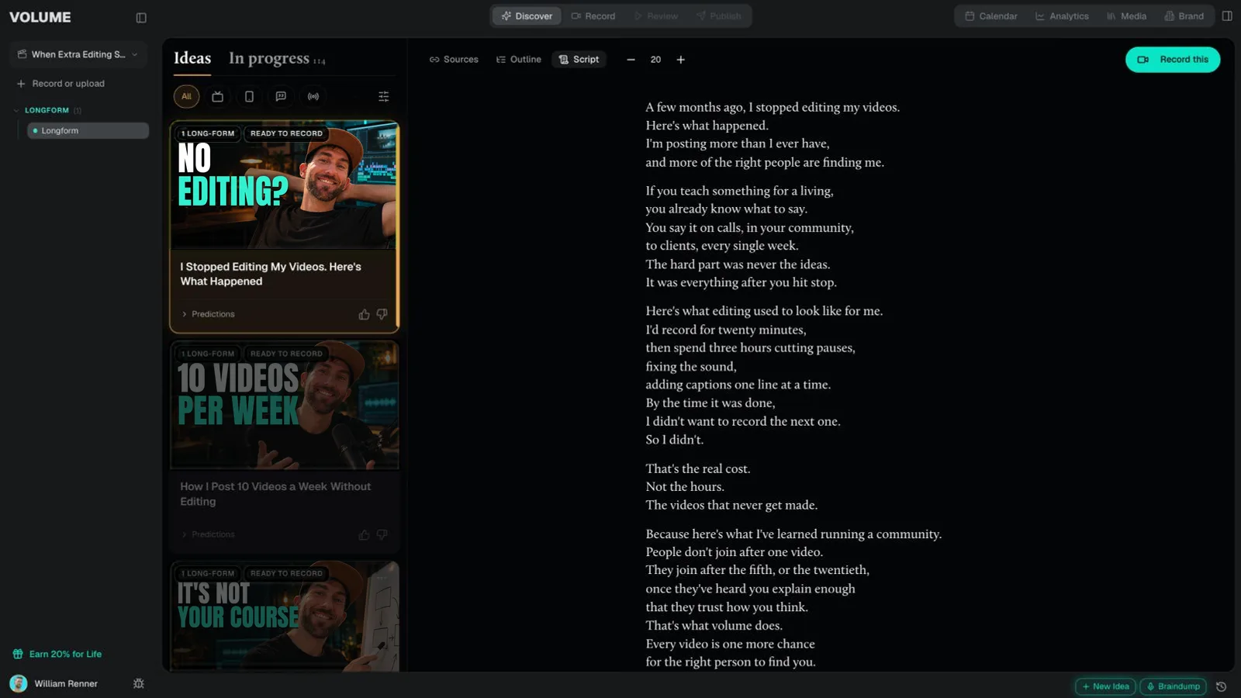1241x698 pixels.
Task: Click the William Renner avatar
Action: (x=19, y=683)
